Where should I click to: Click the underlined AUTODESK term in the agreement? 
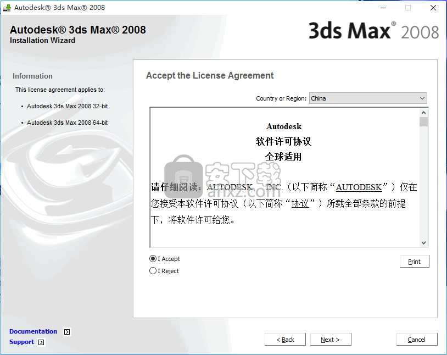(359, 187)
